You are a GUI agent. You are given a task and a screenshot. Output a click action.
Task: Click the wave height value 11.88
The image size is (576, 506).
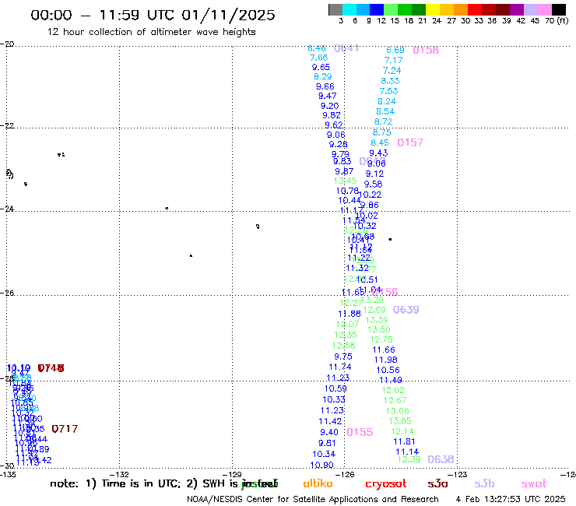tap(349, 314)
